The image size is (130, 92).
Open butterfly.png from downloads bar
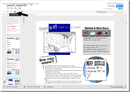click(x=50, y=87)
